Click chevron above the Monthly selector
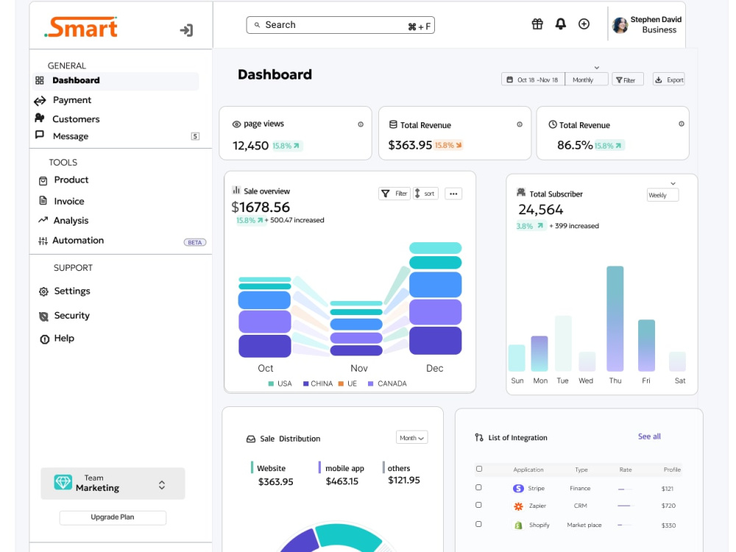The height and width of the screenshot is (552, 736). (x=597, y=68)
